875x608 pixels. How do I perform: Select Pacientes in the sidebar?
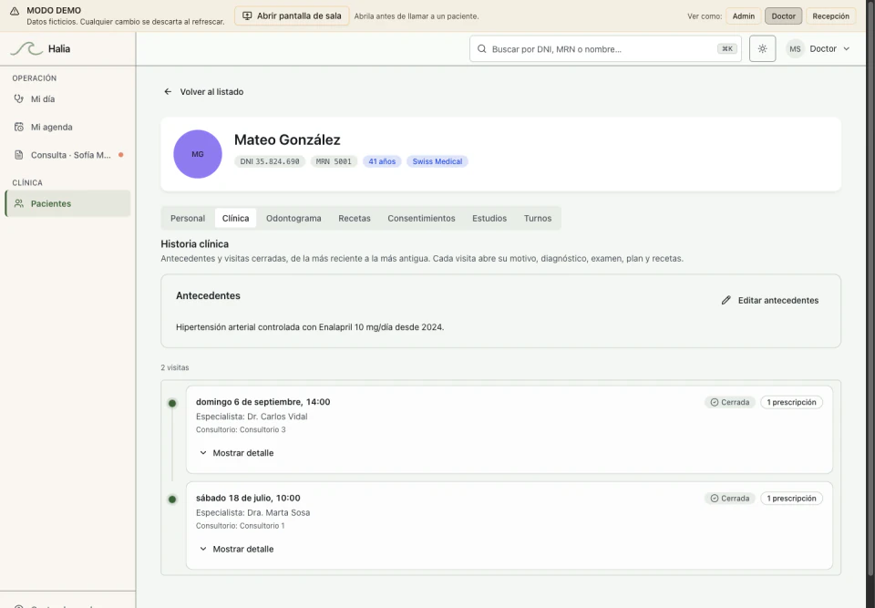point(67,204)
